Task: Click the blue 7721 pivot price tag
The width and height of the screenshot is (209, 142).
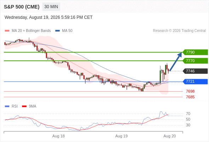Action: (x=195, y=82)
